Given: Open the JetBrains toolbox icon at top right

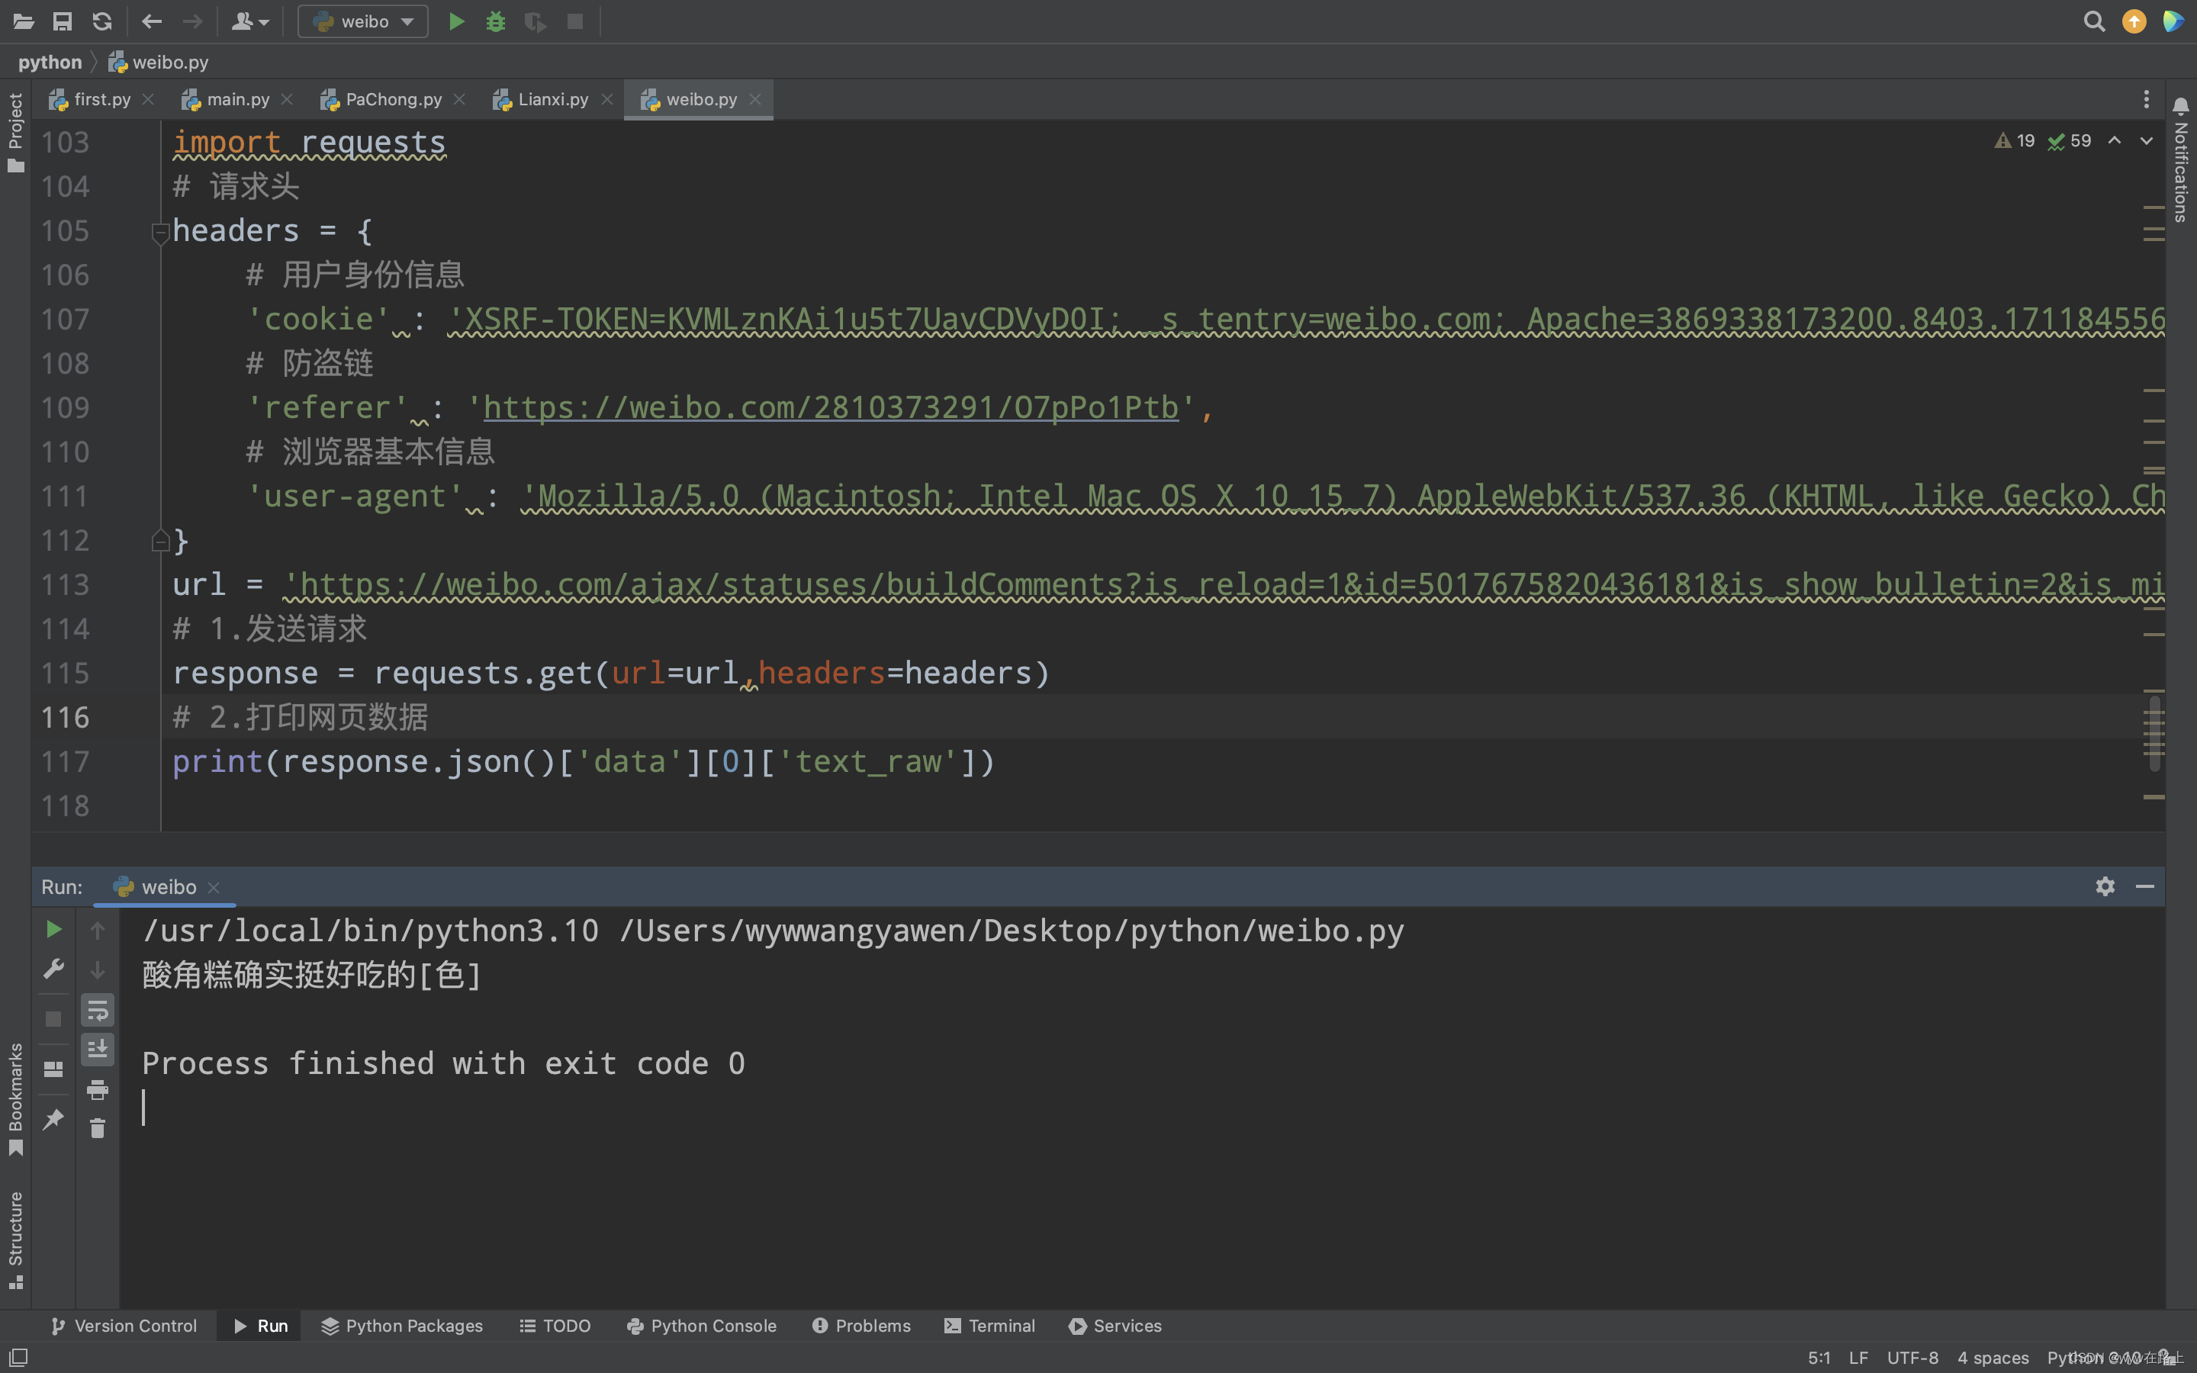Looking at the screenshot, I should tap(2173, 21).
